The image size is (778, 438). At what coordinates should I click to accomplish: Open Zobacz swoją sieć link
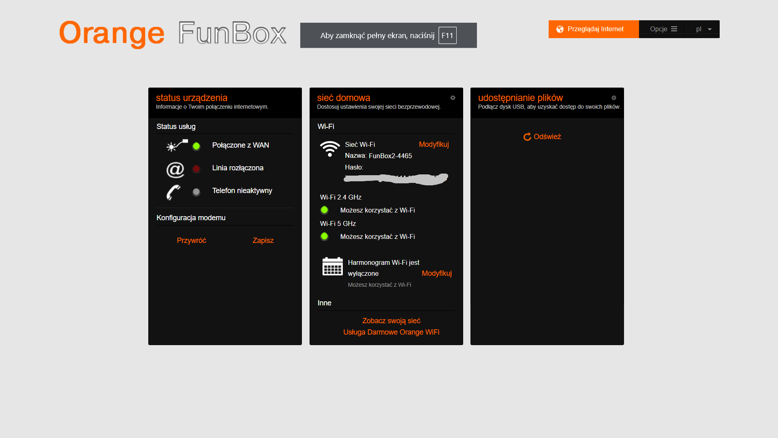391,321
